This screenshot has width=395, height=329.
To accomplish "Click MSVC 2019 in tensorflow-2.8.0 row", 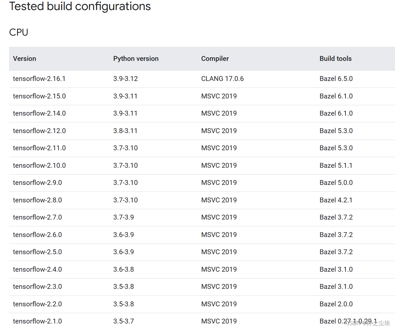I will pos(219,200).
